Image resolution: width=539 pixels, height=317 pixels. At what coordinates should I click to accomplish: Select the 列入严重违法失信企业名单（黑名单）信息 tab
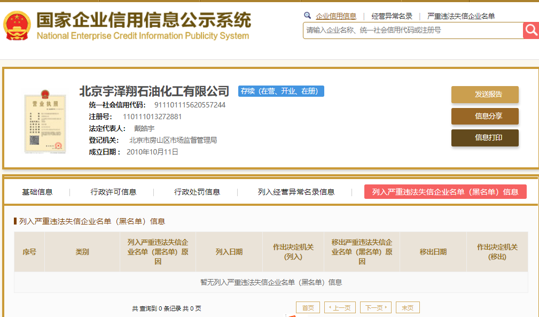[x=445, y=192]
